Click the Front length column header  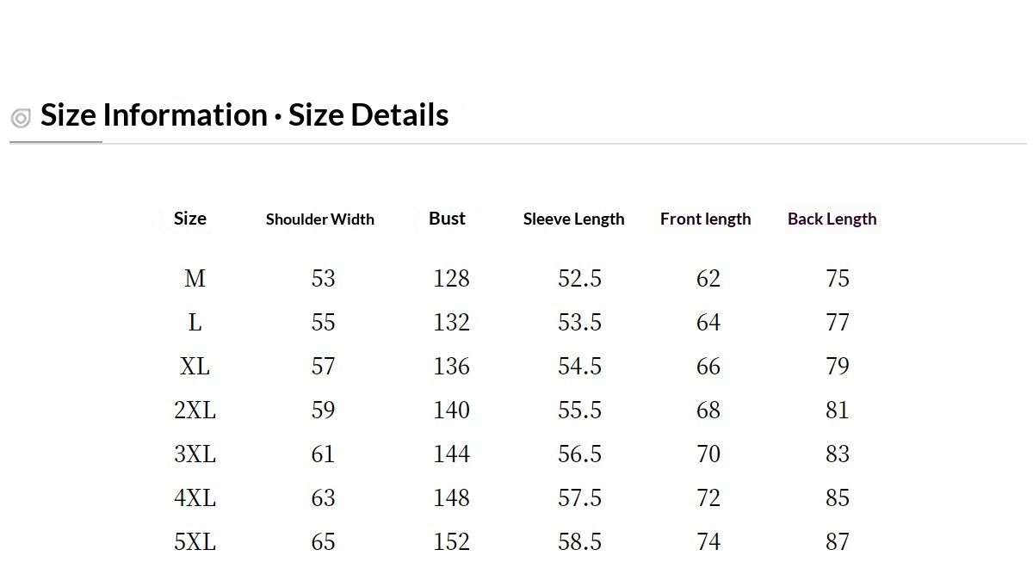point(705,219)
